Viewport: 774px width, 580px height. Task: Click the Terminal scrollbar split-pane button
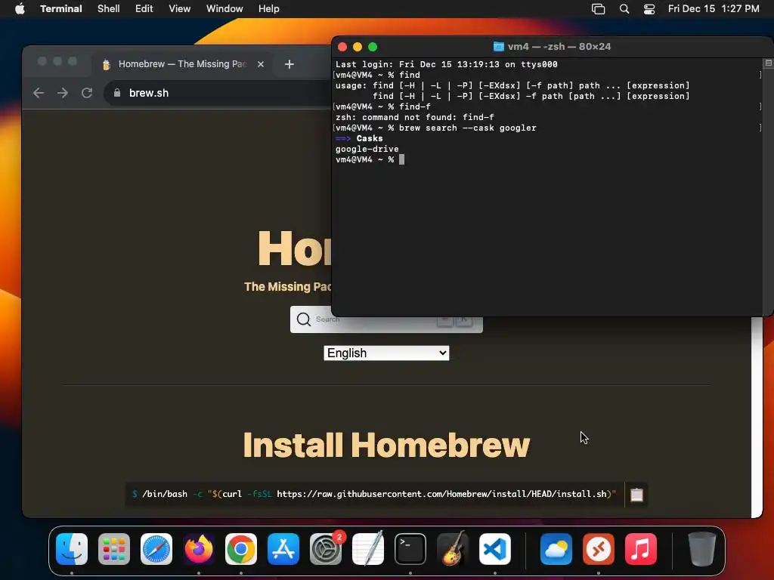[x=769, y=63]
